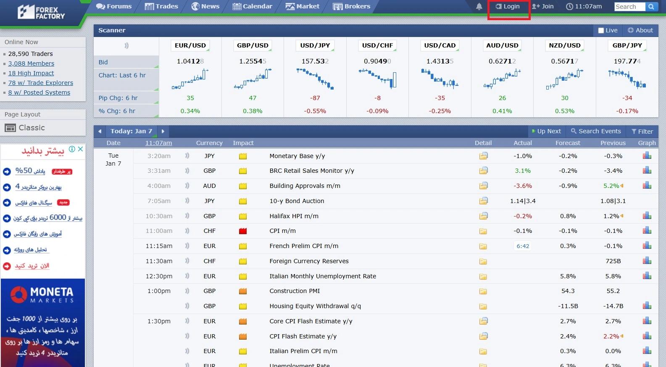Viewport: 666px width, 367px height.
Task: Open the EUR/USD pair selector
Action: (x=190, y=45)
